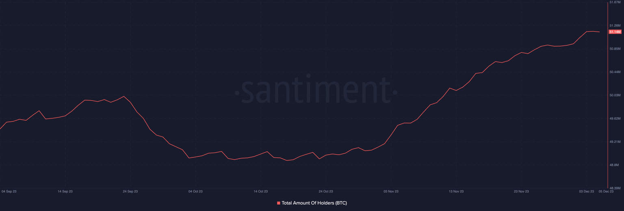624x211 pixels.
Task: Click the 51.67M y-axis label
Action: click(x=615, y=2)
